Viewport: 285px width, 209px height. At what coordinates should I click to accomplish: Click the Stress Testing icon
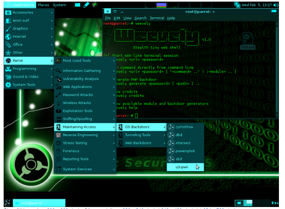click(x=58, y=143)
